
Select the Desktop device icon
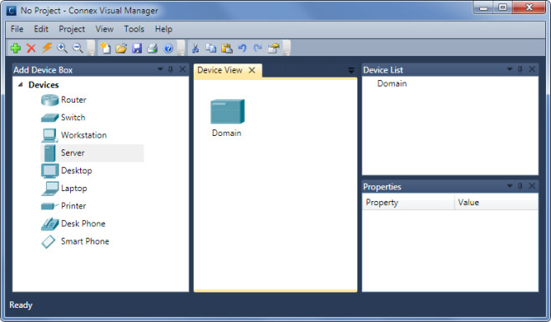pyautogui.click(x=49, y=171)
